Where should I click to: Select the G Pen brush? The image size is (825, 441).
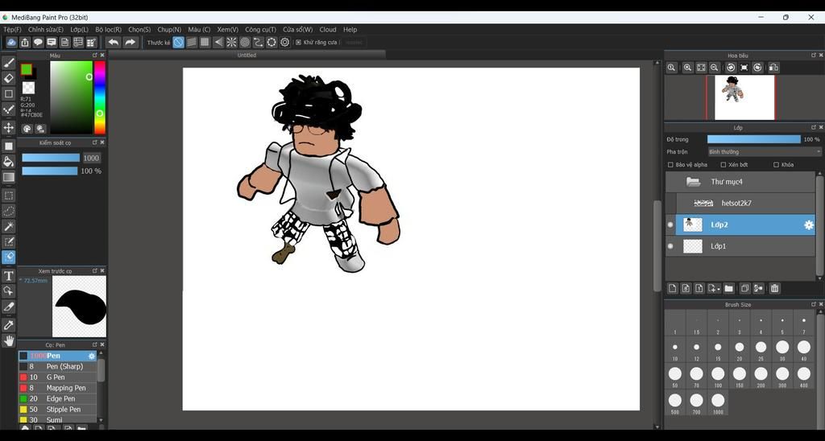click(x=58, y=377)
